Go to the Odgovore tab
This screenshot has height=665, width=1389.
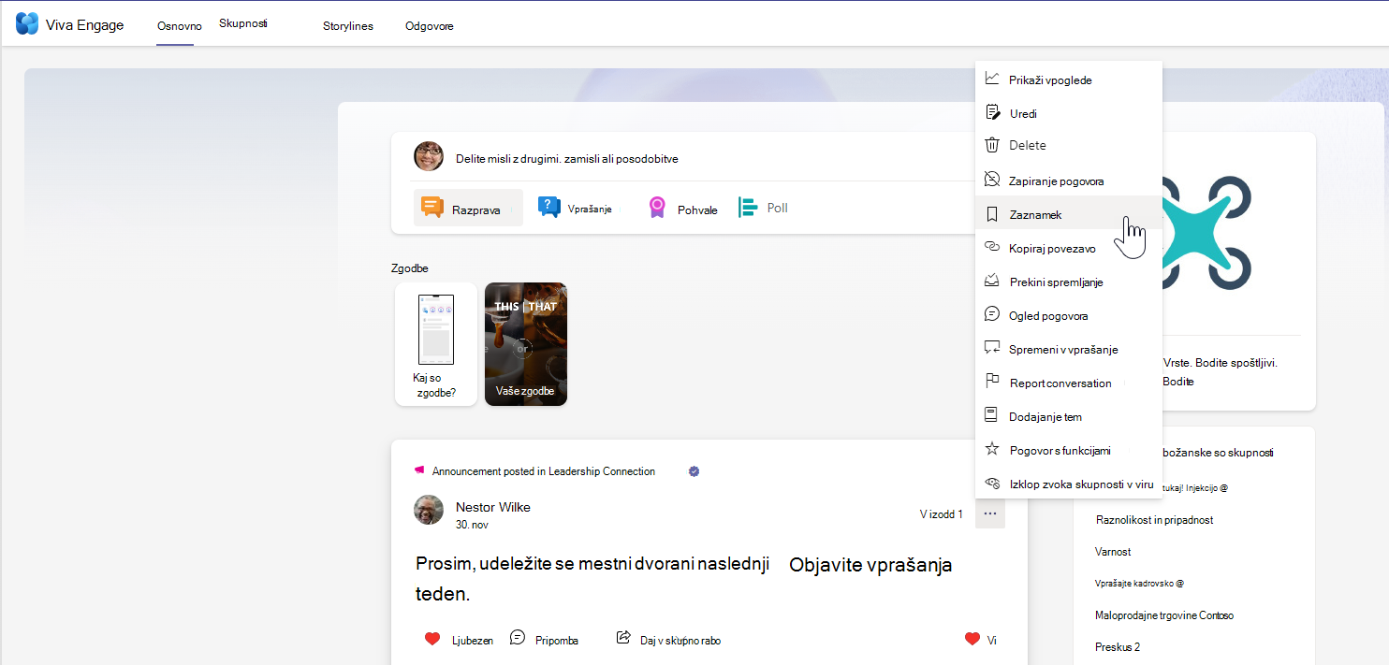coord(430,26)
